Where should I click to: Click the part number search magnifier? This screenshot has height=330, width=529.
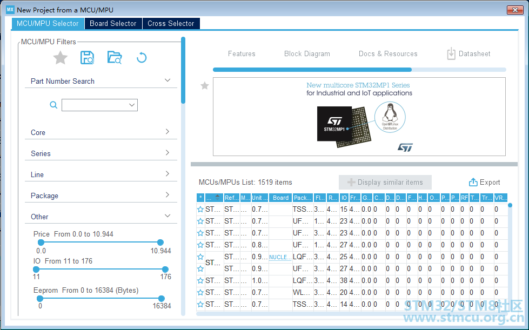pos(53,105)
